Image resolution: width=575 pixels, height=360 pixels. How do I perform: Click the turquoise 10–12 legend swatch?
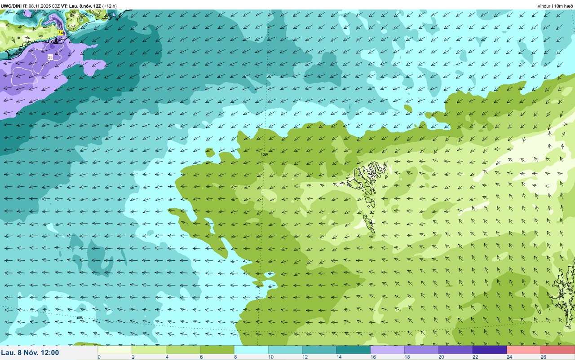coord(285,350)
